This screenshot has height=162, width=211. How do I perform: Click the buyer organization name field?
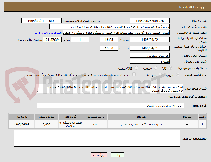(x=110, y=26)
